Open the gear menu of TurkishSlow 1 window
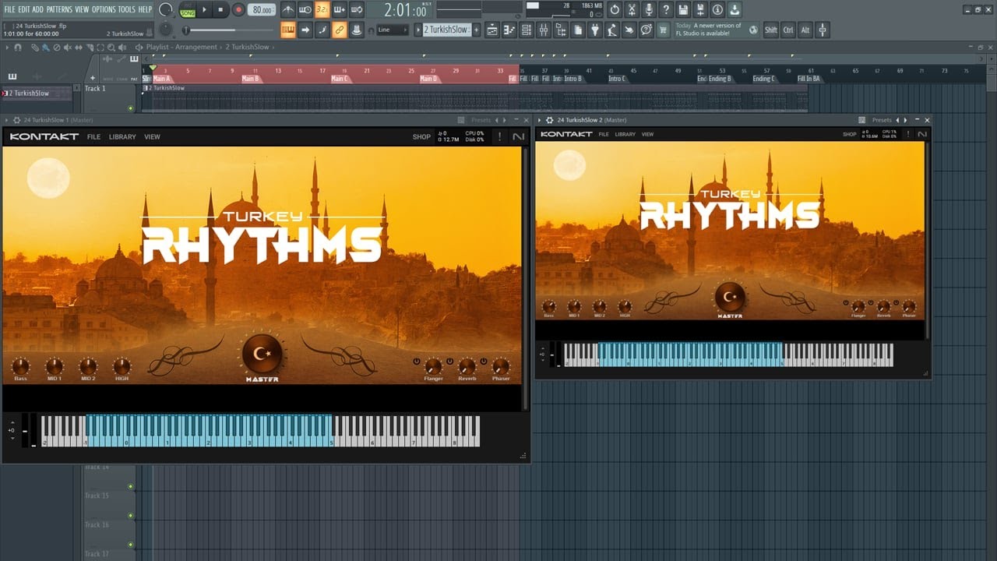The height and width of the screenshot is (561, 997). [x=16, y=120]
